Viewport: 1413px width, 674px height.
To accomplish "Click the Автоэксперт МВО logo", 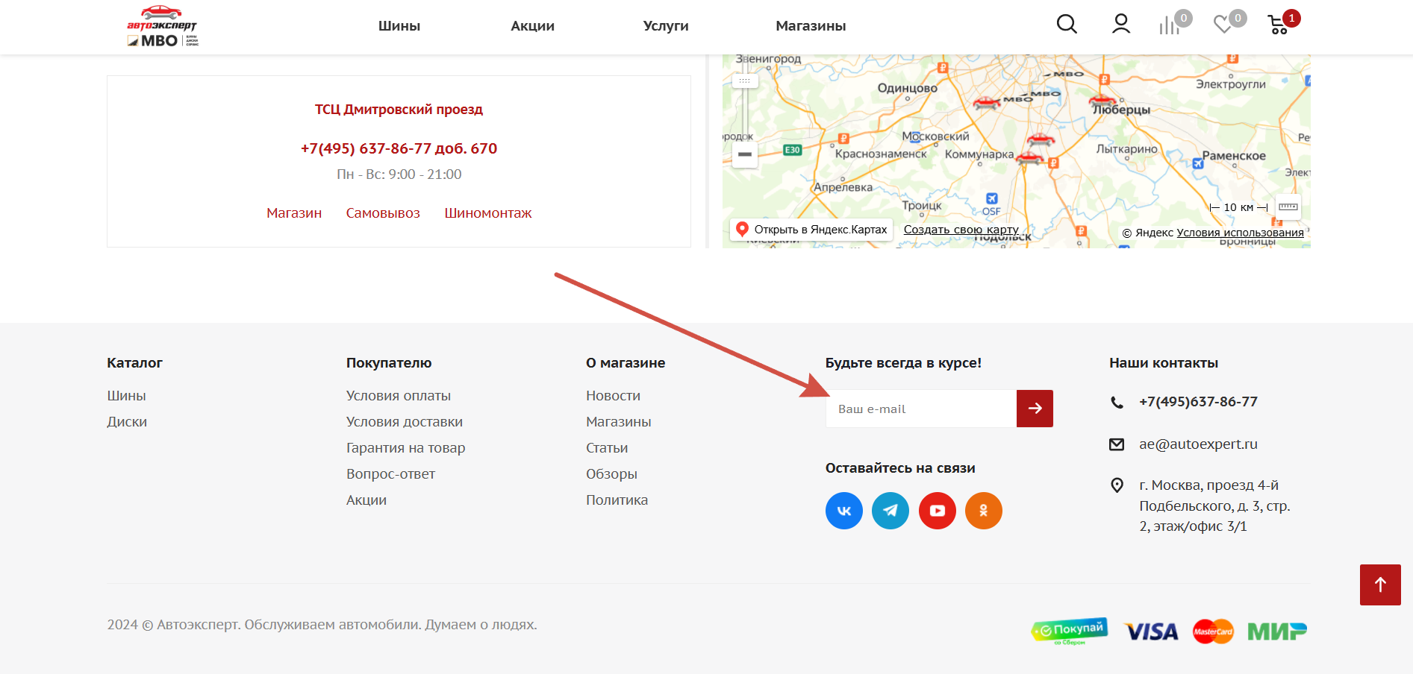I will click(162, 26).
